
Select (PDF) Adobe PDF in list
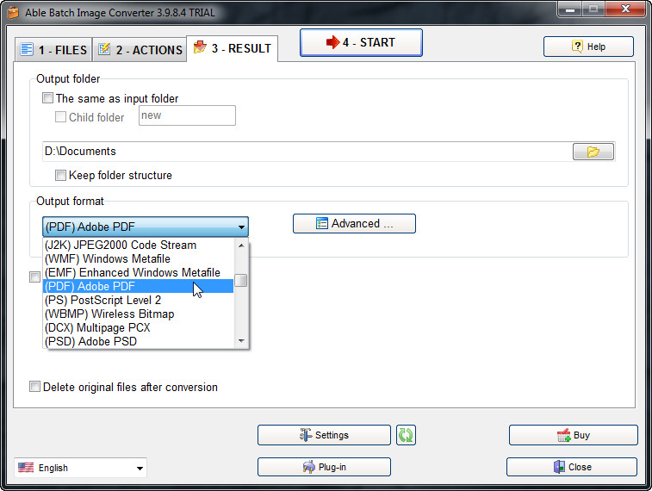[x=139, y=286]
